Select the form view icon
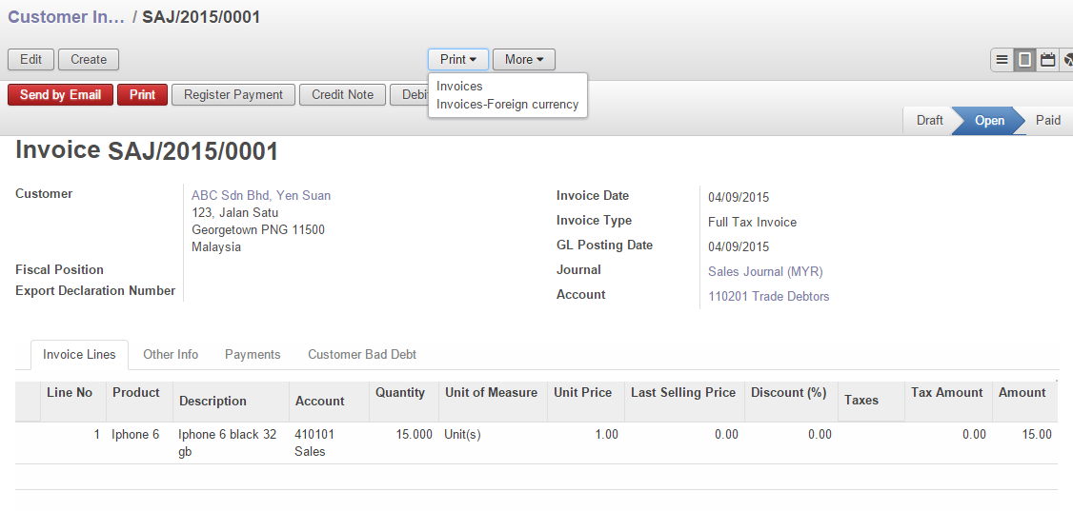The image size is (1073, 511). [1024, 60]
